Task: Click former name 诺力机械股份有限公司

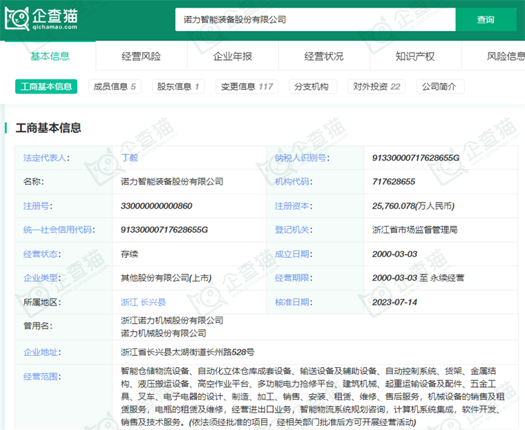Action: 164,333
